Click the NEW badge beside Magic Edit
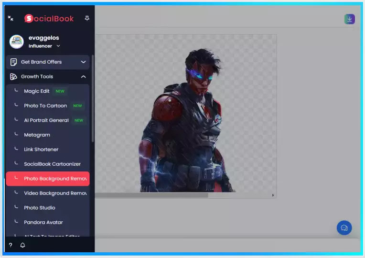The image size is (365, 258). pos(60,91)
